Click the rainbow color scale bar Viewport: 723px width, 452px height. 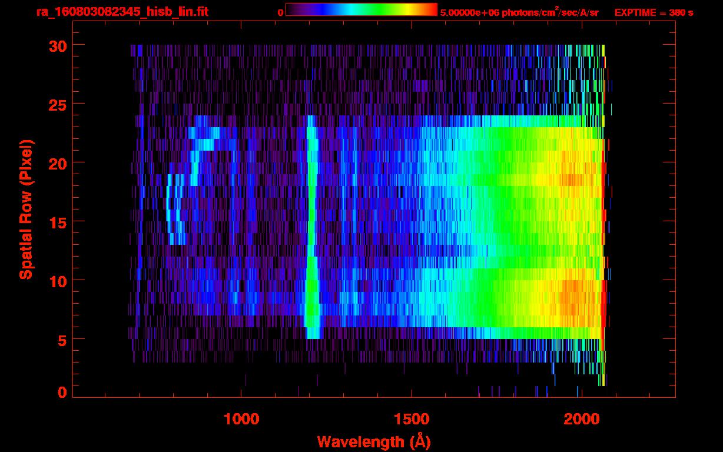coord(361,9)
